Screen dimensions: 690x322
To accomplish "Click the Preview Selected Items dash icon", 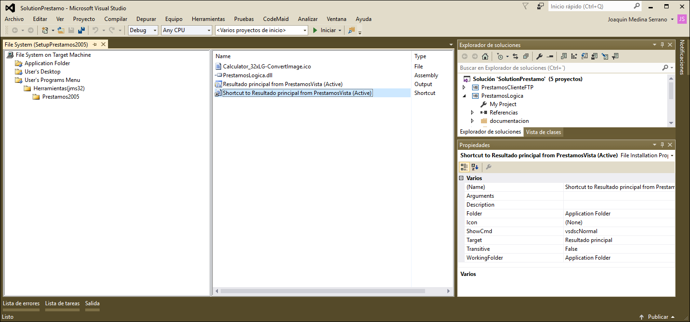I will click(x=550, y=57).
